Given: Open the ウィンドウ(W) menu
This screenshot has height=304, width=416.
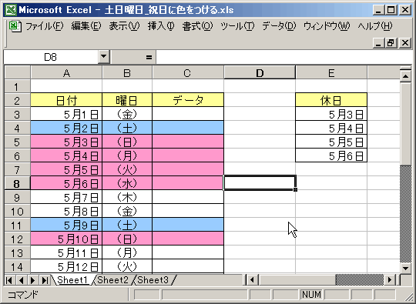Looking at the screenshot, I should (327, 26).
